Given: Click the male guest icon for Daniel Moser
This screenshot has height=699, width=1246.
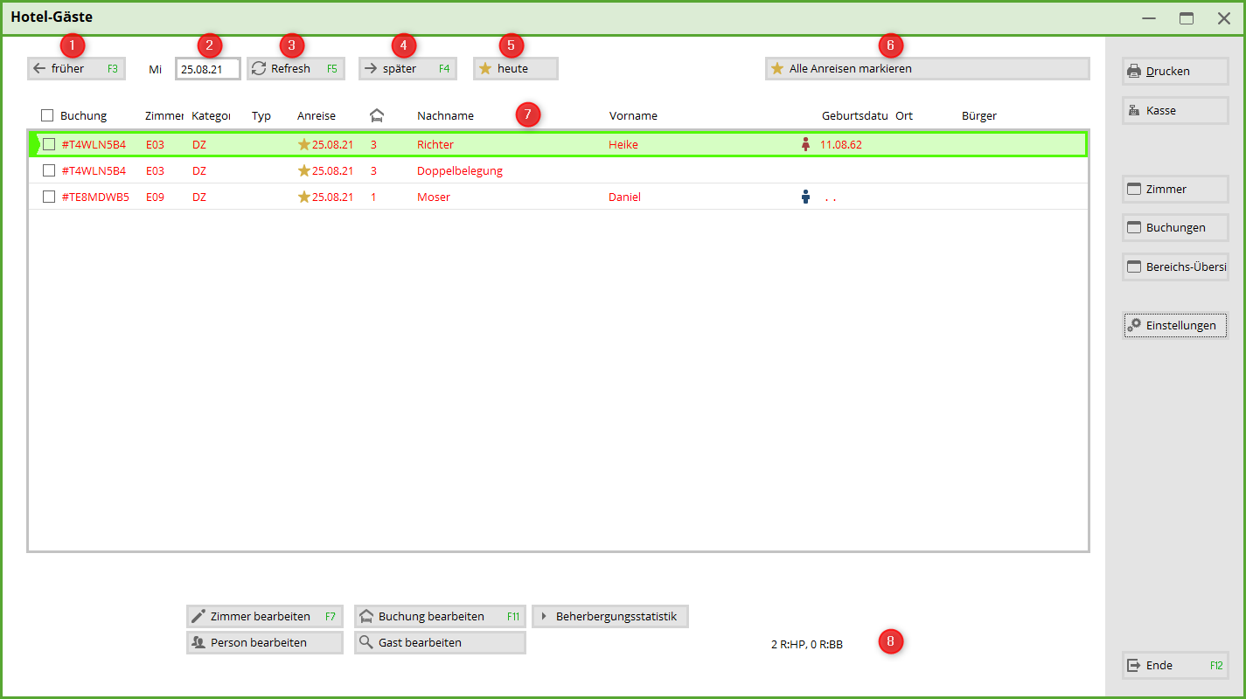Looking at the screenshot, I should click(805, 197).
